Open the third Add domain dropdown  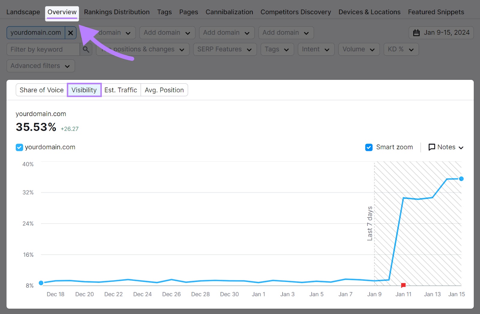(226, 33)
